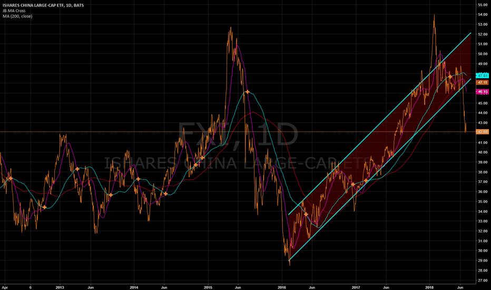Click the 53.00 price axis label

(x=483, y=24)
